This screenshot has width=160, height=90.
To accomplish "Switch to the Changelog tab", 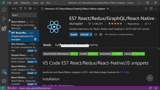I will (x=91, y=45).
